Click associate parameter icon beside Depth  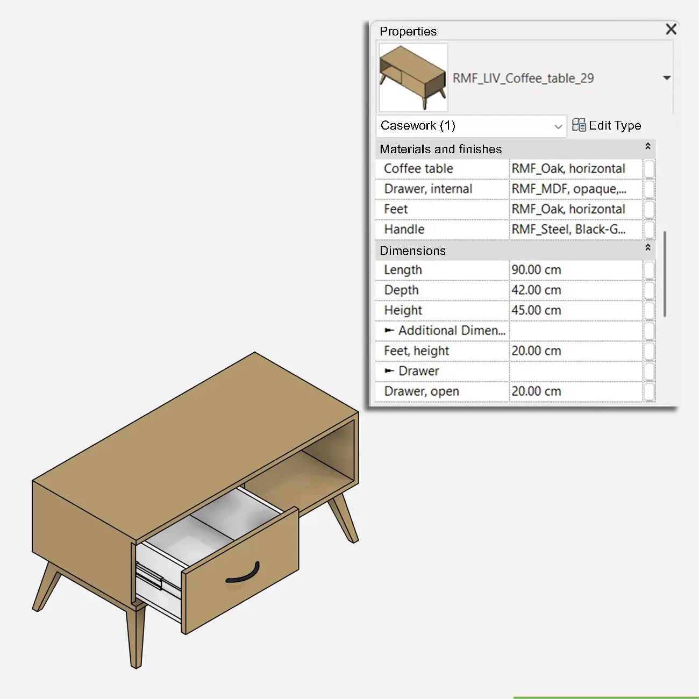tap(649, 290)
